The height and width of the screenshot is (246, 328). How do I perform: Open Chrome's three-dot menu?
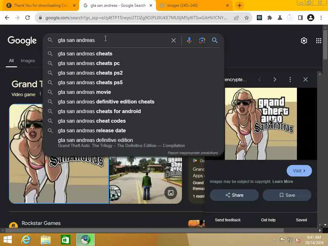(321, 18)
